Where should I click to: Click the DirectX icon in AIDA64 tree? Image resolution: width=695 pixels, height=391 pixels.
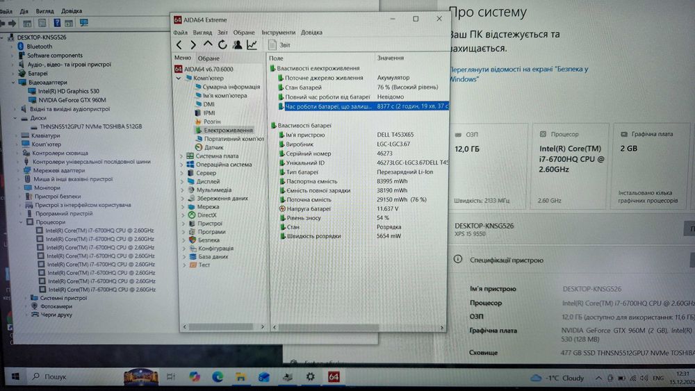192,215
